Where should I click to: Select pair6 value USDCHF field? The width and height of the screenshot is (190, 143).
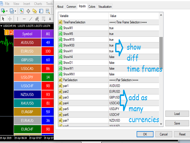134,114
